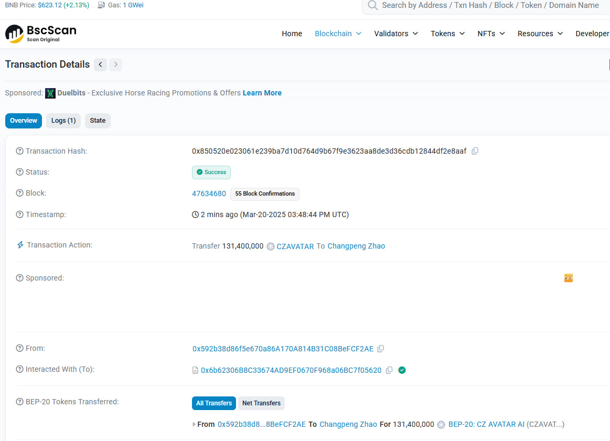610x441 pixels.
Task: Click the 1 GWei gas link
Action: pos(133,5)
